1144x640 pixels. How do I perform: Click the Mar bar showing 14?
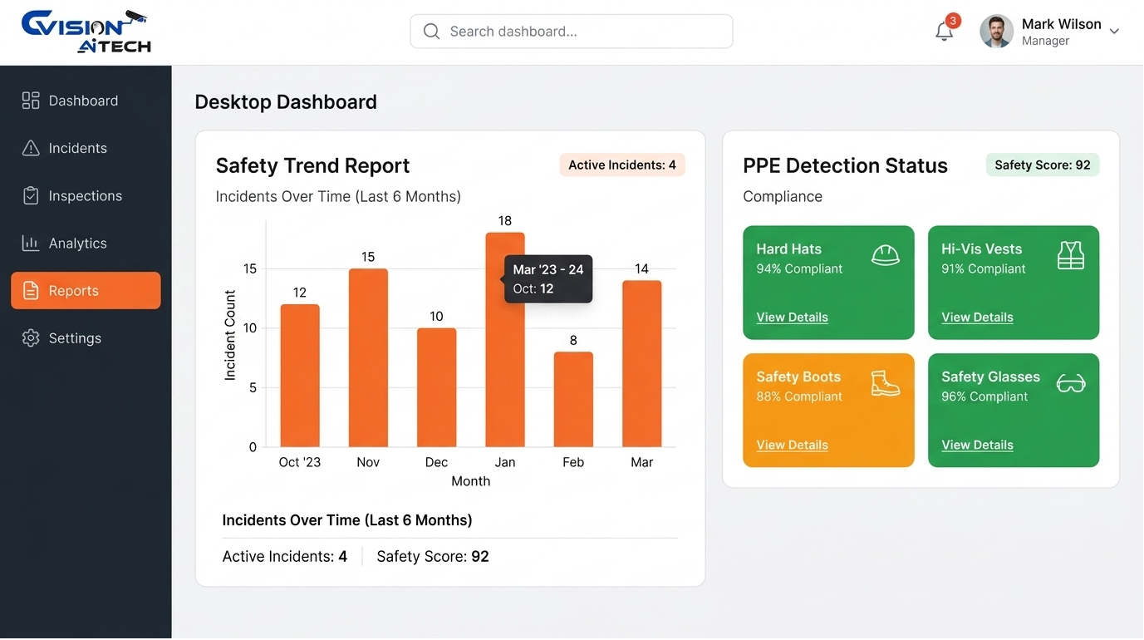pos(642,364)
